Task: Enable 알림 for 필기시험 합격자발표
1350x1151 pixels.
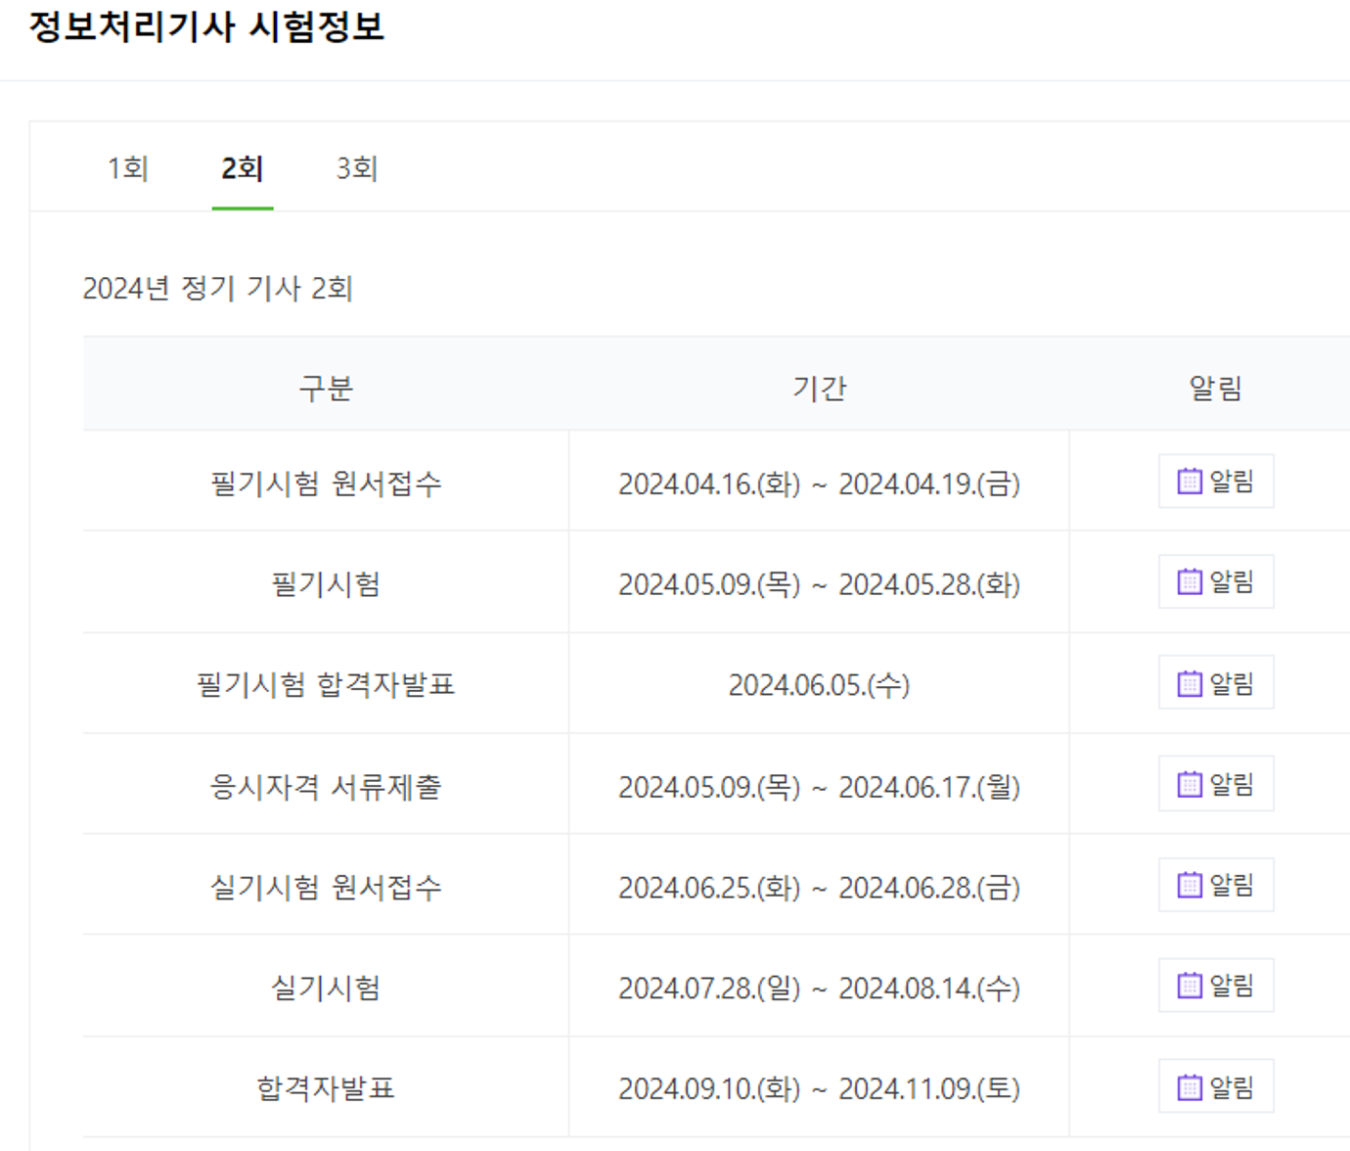Action: tap(1216, 683)
